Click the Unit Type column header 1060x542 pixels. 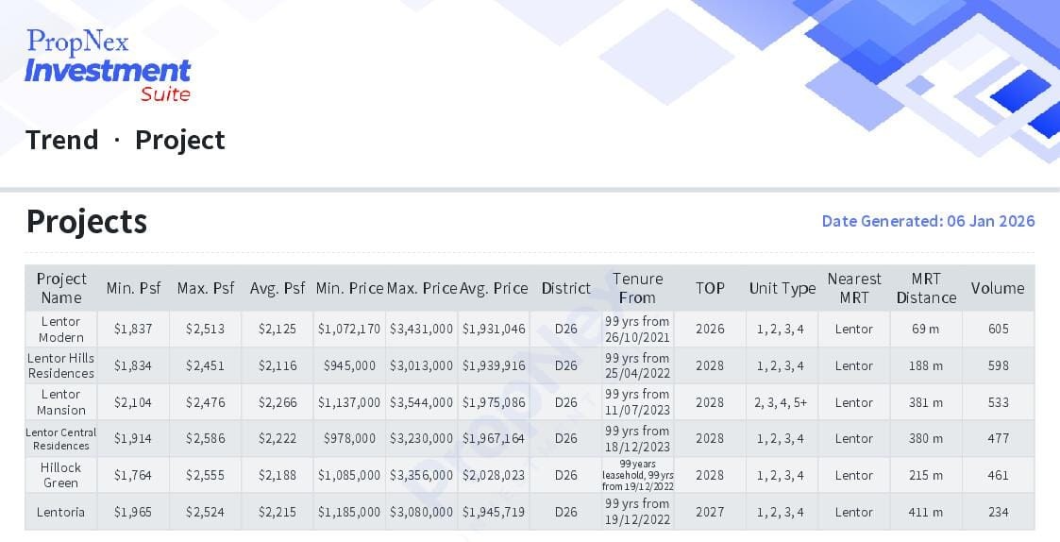(x=782, y=288)
